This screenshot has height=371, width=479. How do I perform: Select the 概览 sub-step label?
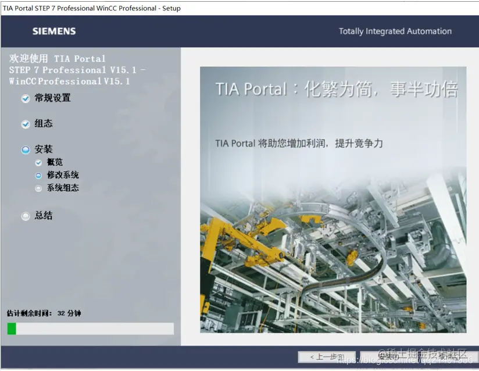pyautogui.click(x=55, y=162)
